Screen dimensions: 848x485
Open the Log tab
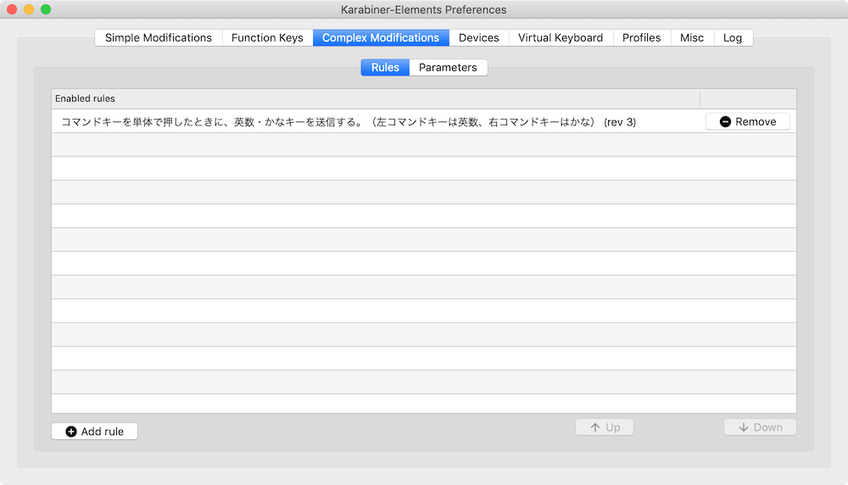point(733,38)
